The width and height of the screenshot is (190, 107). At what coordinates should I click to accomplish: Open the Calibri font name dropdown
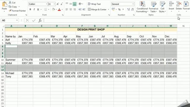click(x=47, y=4)
